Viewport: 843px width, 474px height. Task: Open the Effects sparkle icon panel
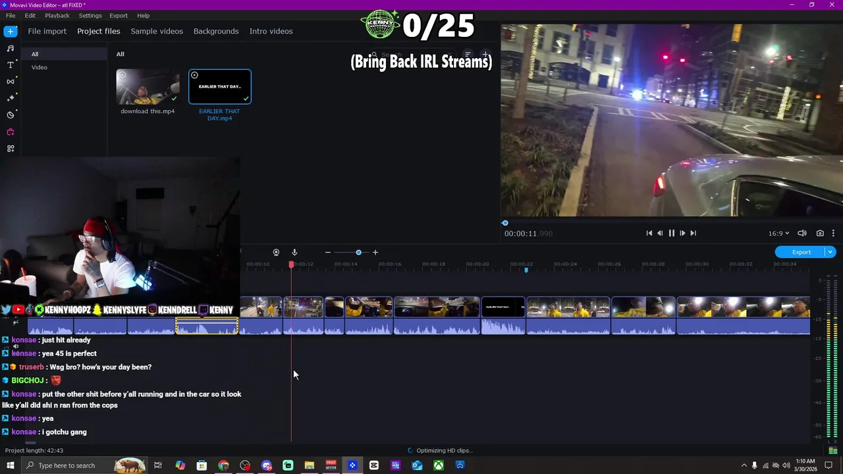pyautogui.click(x=11, y=98)
